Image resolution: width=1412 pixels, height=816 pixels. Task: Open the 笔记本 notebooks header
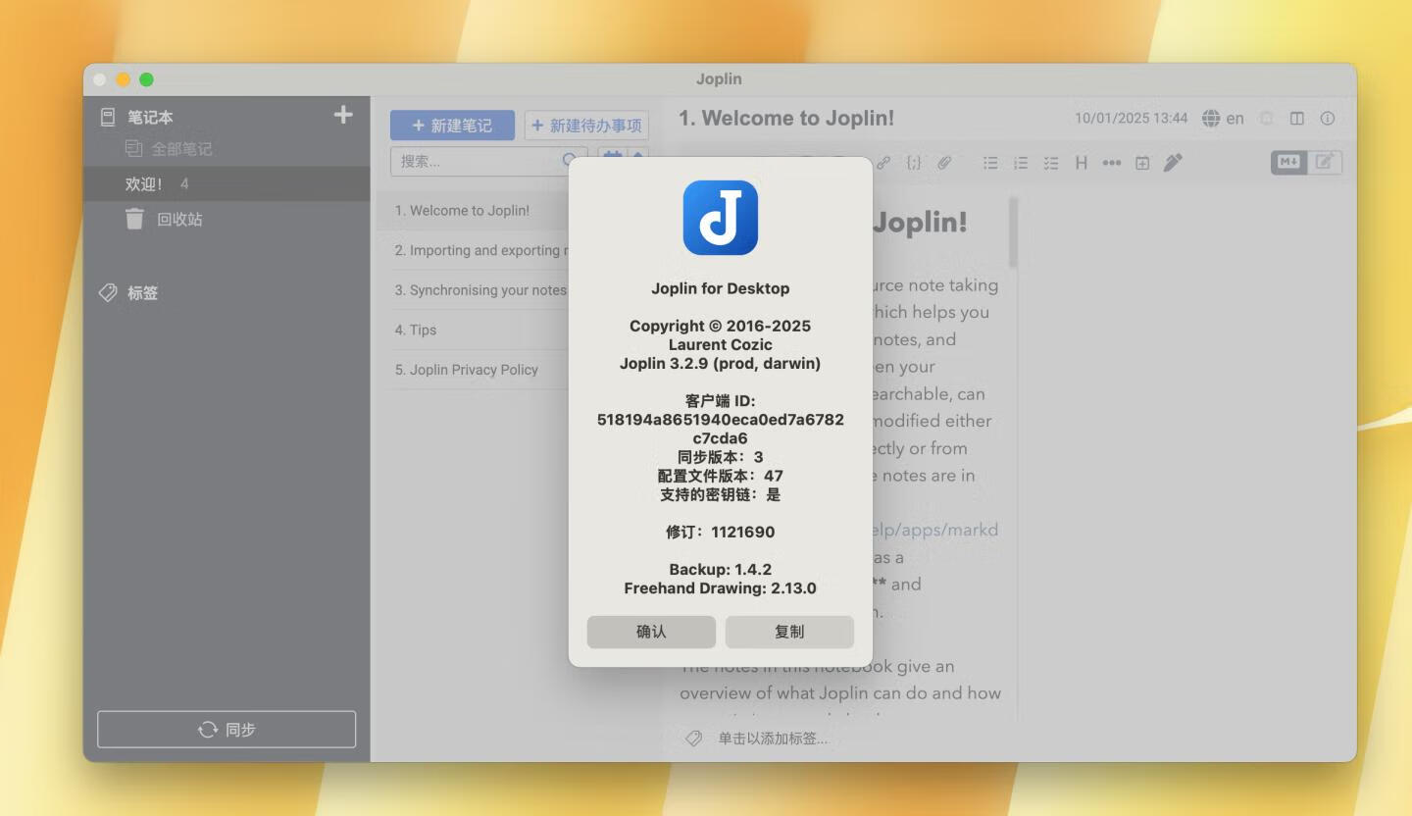click(150, 117)
